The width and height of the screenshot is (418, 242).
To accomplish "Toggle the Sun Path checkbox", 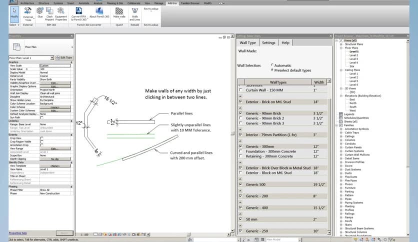I will click(41, 117).
